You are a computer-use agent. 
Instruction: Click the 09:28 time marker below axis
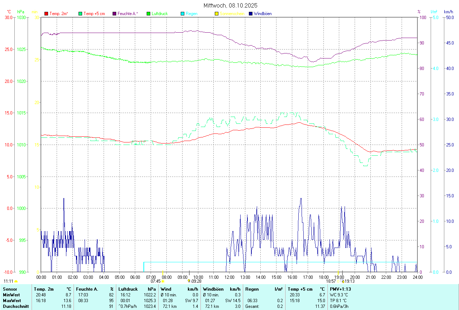click(x=196, y=282)
